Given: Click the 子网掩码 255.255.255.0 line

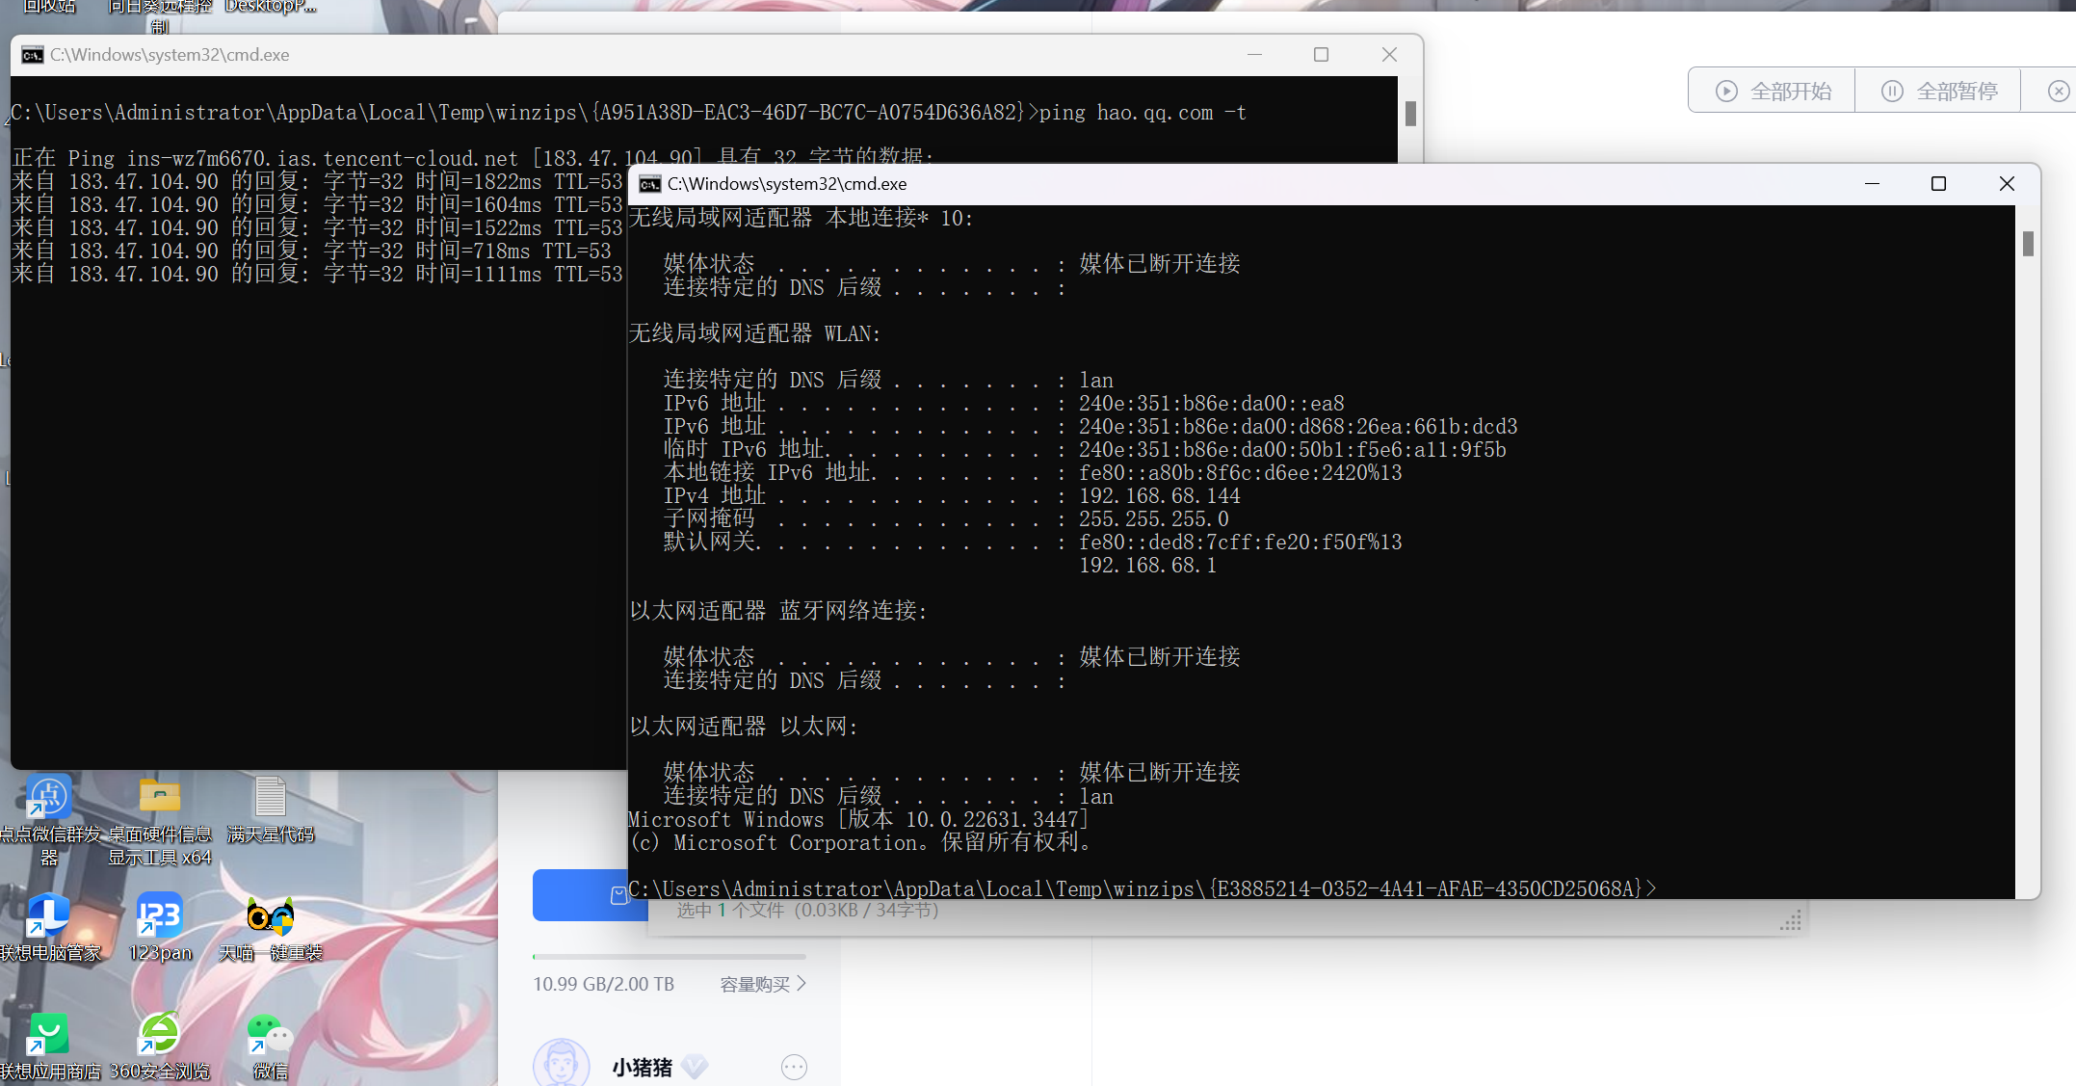Looking at the screenshot, I should tap(946, 519).
